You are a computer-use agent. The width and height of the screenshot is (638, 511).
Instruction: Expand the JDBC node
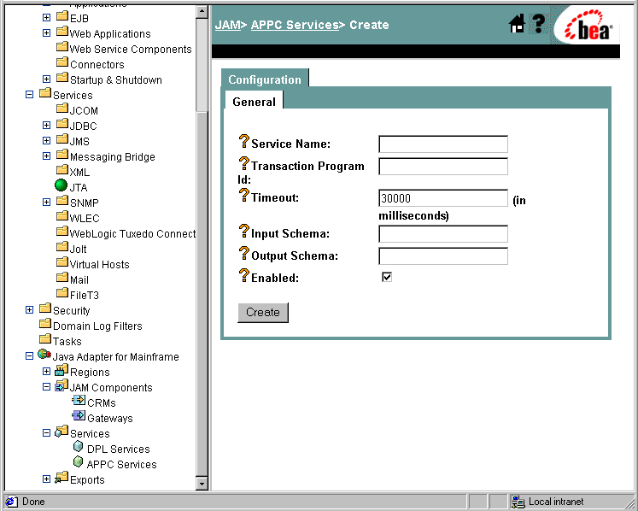46,125
